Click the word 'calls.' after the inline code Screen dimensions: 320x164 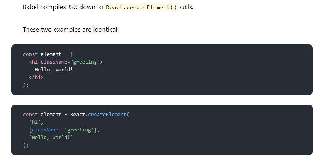(x=187, y=7)
